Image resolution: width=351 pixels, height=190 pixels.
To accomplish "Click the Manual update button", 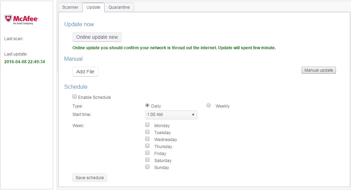I will coord(318,70).
